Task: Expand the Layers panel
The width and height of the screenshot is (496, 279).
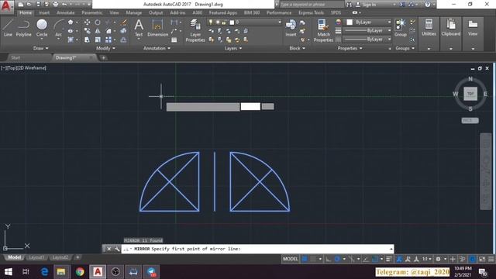Action: [x=233, y=48]
